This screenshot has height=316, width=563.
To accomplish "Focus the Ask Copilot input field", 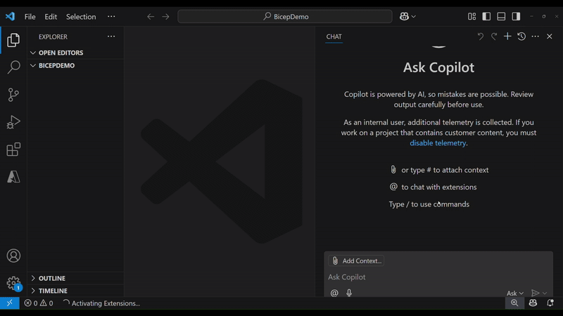I will click(438, 277).
